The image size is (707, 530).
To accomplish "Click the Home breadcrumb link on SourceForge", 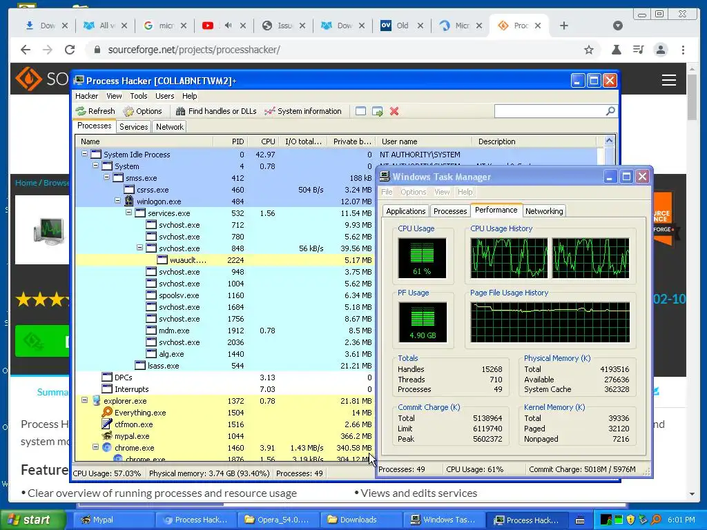I will coord(26,182).
